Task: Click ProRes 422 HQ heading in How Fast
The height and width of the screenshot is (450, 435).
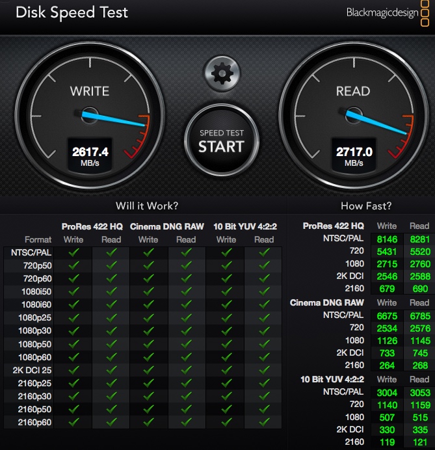Action: pyautogui.click(x=334, y=226)
